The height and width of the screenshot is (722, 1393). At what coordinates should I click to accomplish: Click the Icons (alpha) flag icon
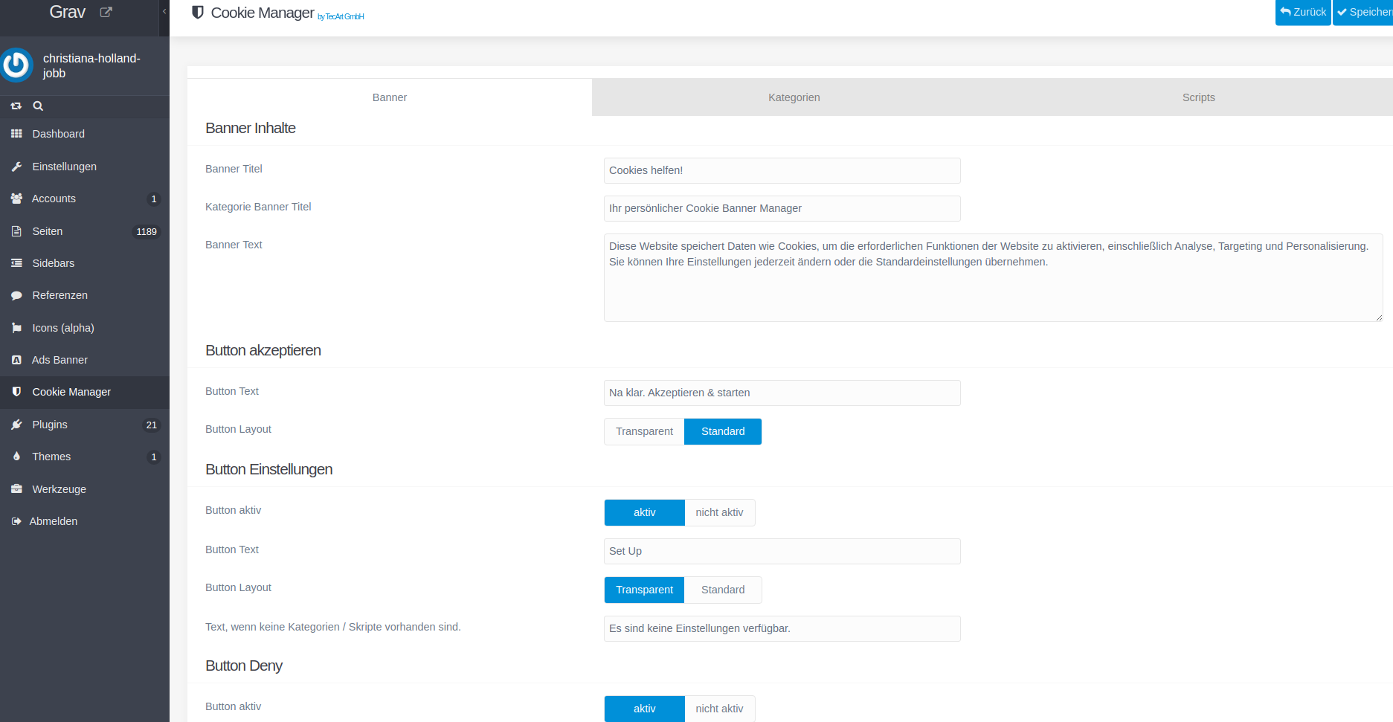click(x=16, y=328)
